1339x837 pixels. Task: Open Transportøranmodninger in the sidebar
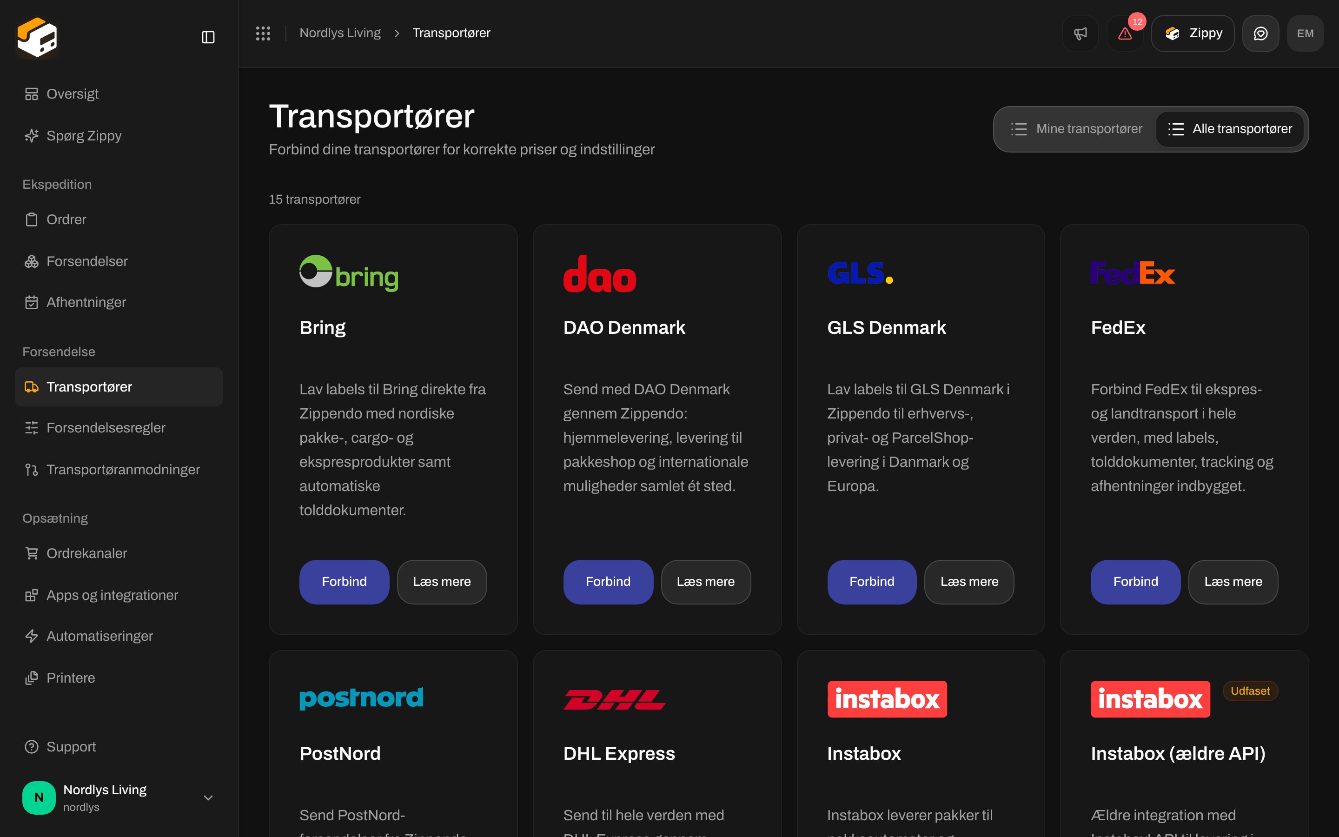point(119,470)
